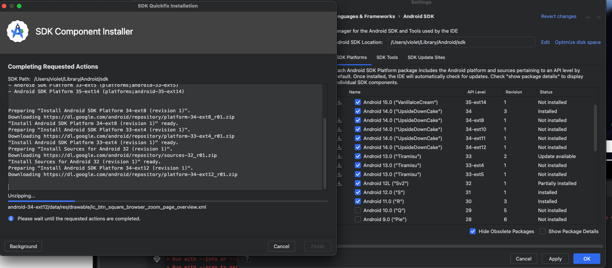Uncheck Android 12L Sv2 checkbox
612x268 pixels.
click(358, 183)
